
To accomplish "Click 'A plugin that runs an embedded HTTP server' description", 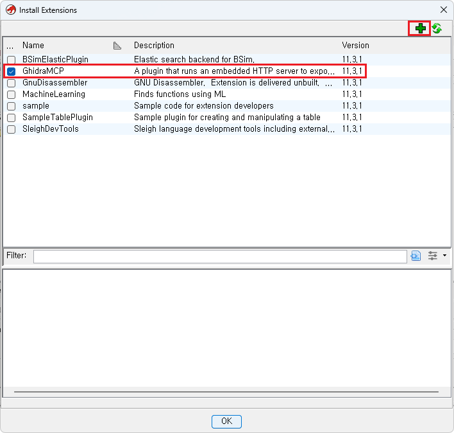I will coord(234,71).
